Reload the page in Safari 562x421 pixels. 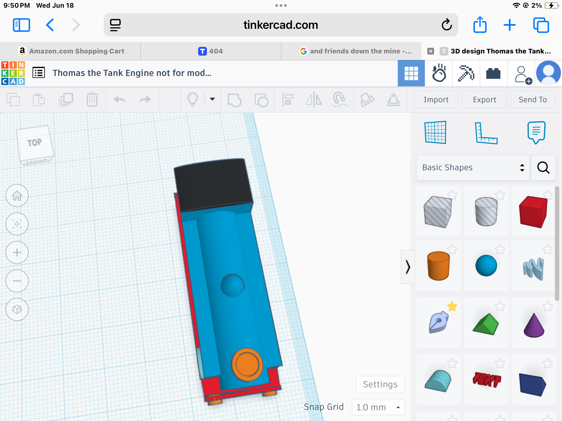(446, 25)
